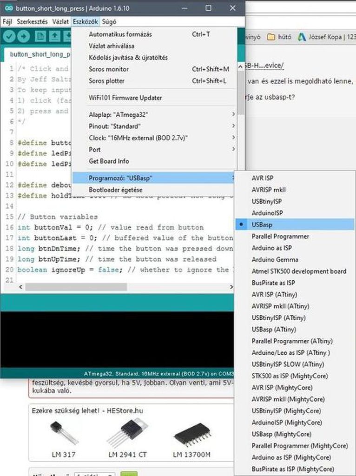Select ArduinoISP (MightyCore) programmer
This screenshot has width=356, height=476.
294,422
